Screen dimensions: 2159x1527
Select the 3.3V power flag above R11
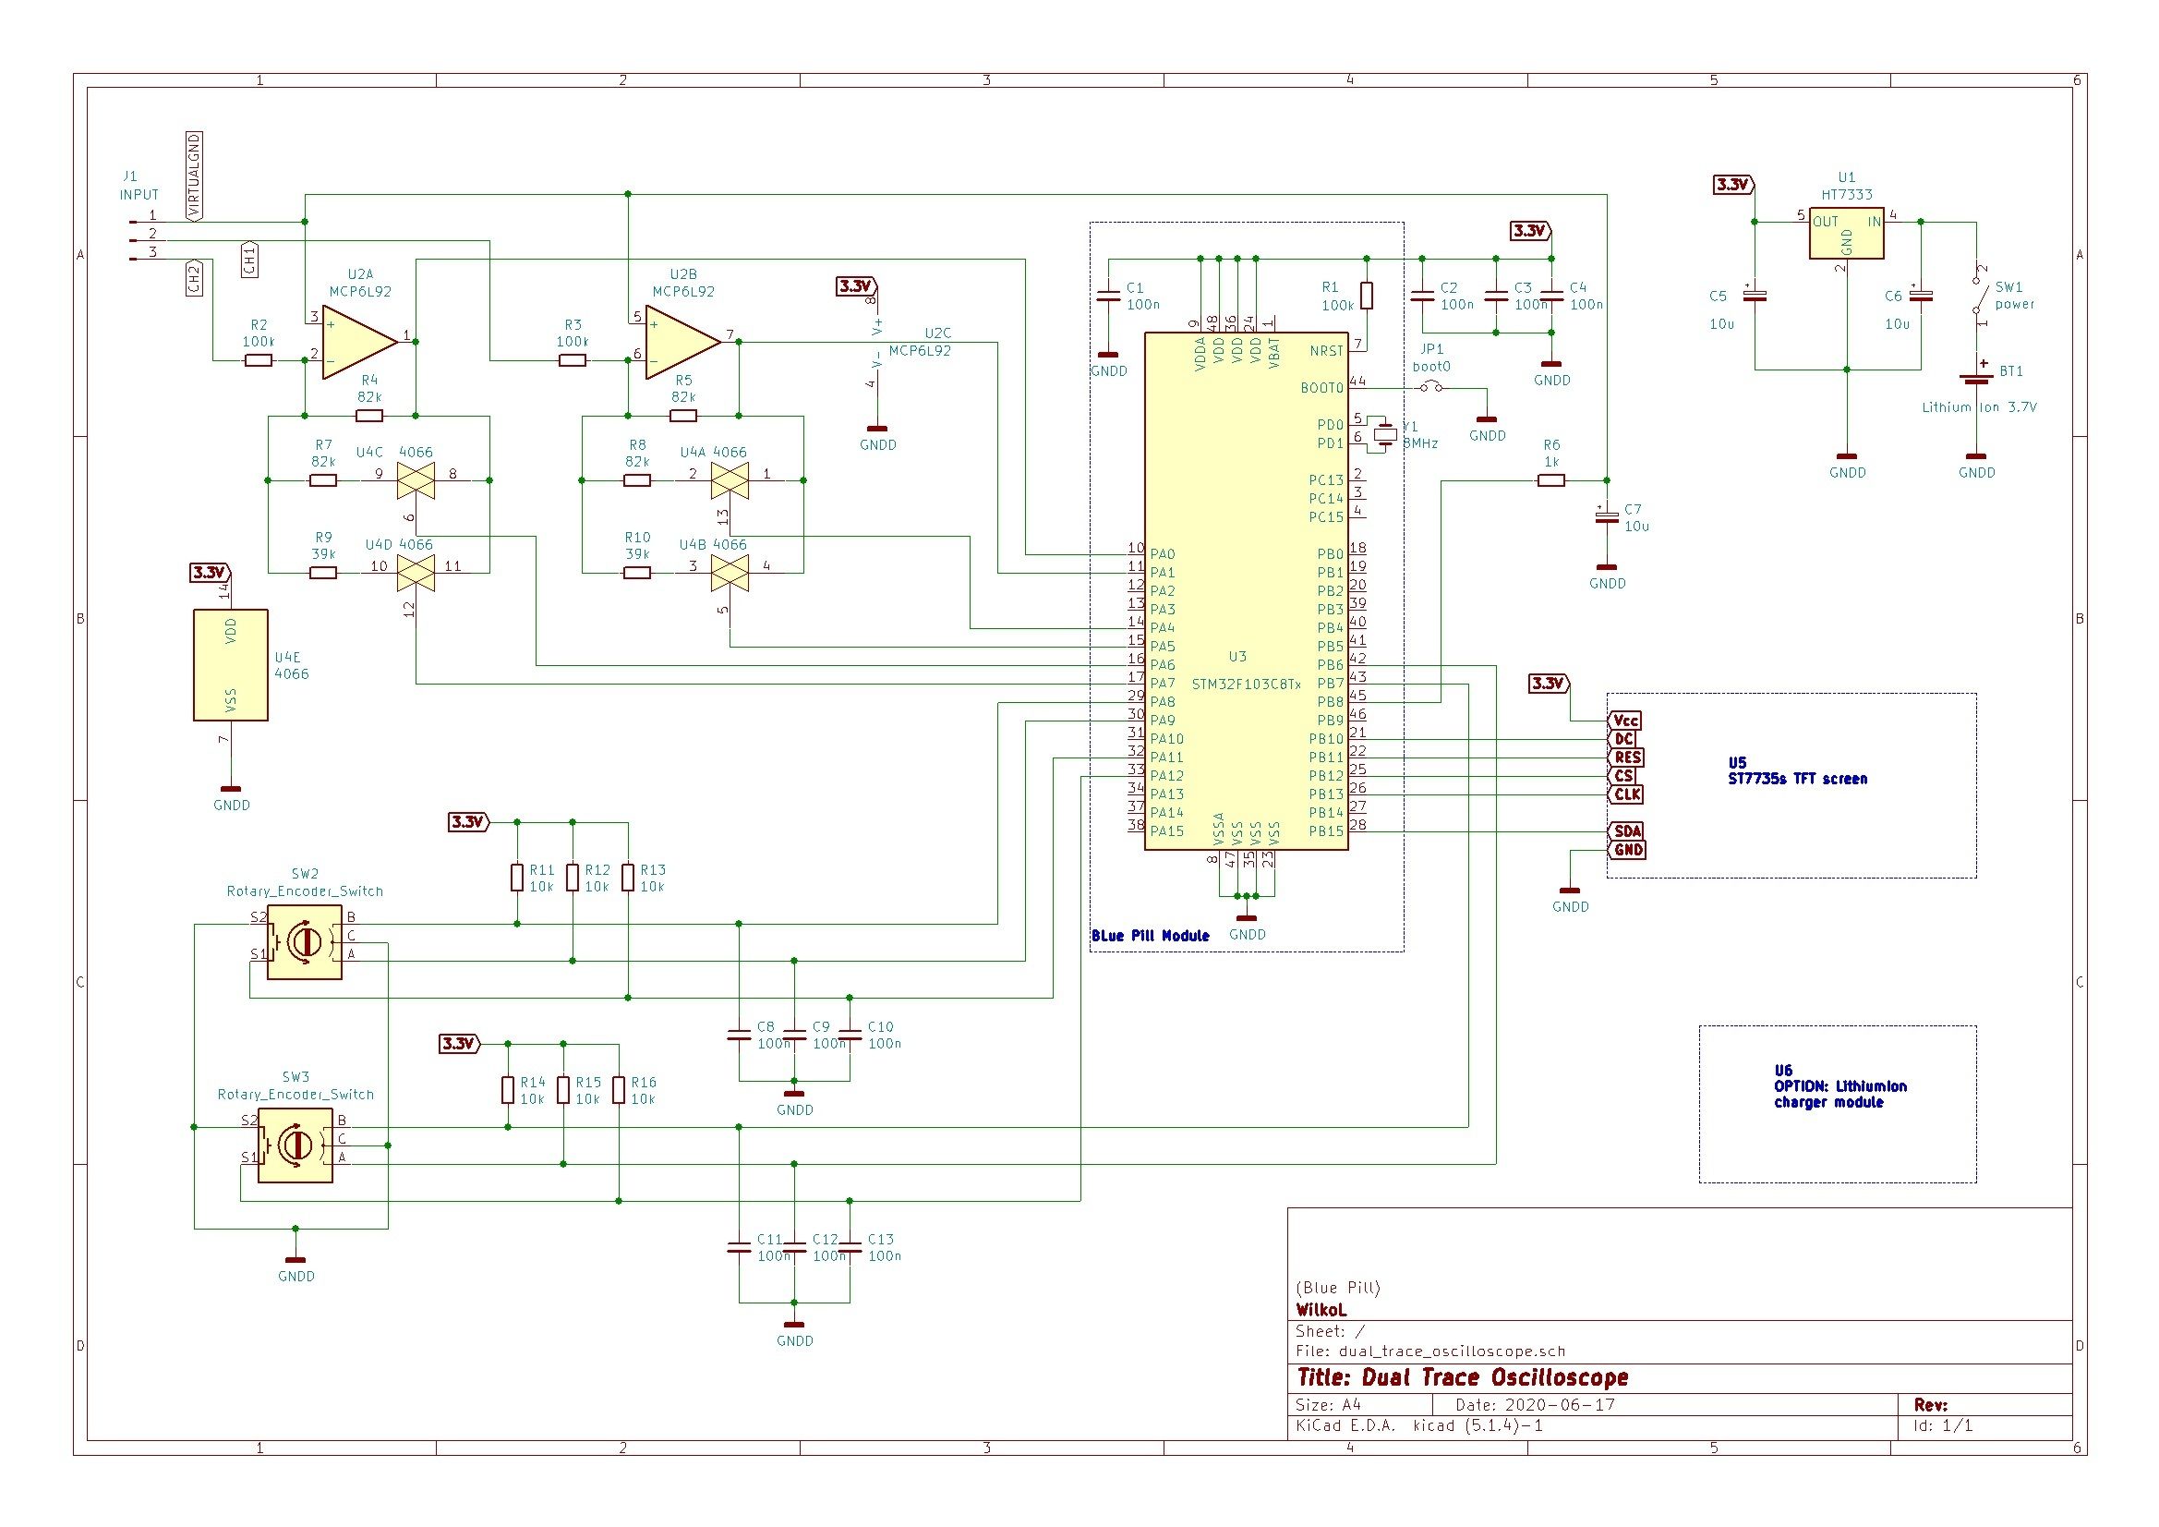[468, 823]
